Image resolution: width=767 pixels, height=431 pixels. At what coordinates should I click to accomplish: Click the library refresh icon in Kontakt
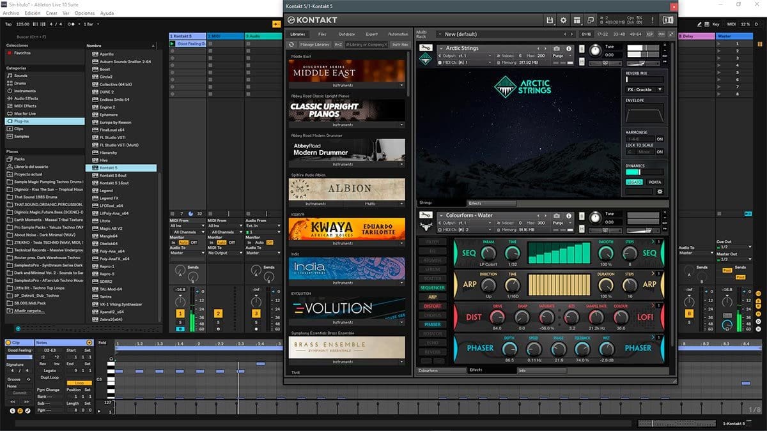(x=291, y=45)
